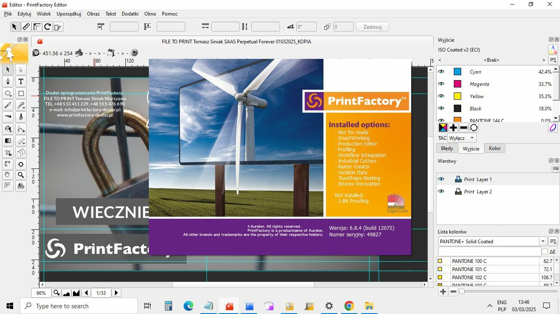Expand the PANTONE+ Solid Coated library dropdown

tap(543, 242)
